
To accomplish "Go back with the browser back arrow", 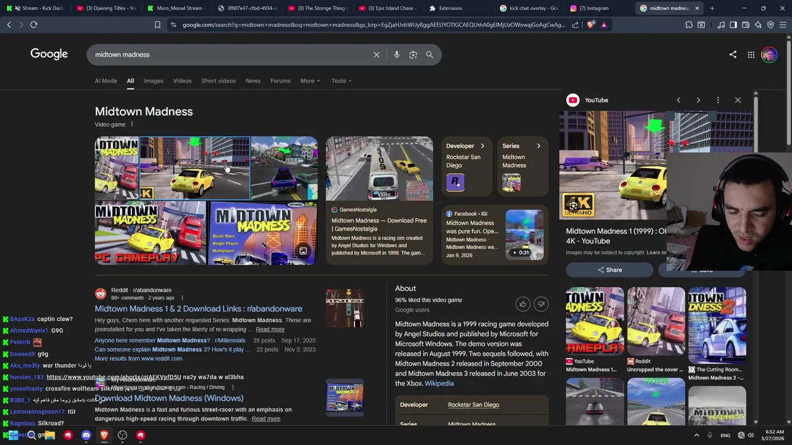I will coord(9,25).
